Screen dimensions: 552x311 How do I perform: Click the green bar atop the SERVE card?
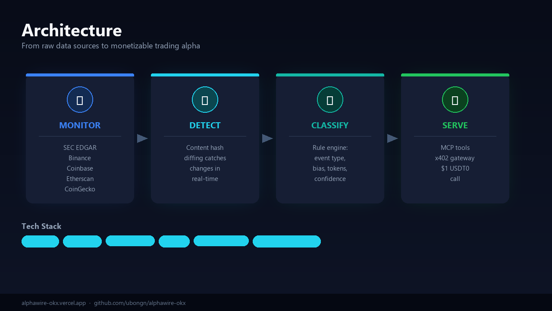click(x=455, y=75)
